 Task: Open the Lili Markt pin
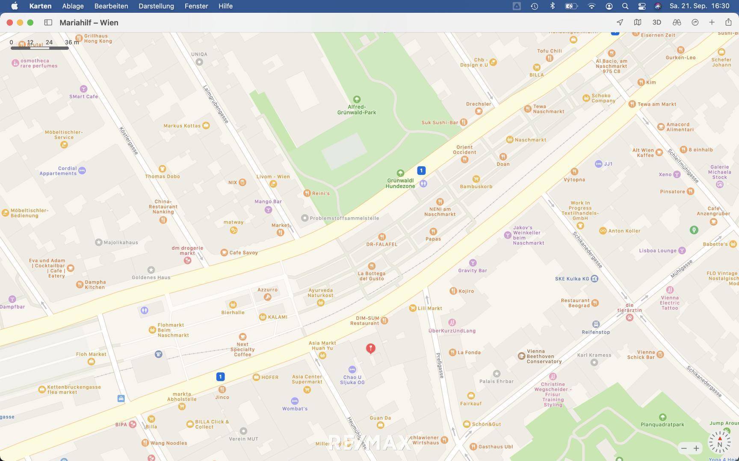[413, 308]
